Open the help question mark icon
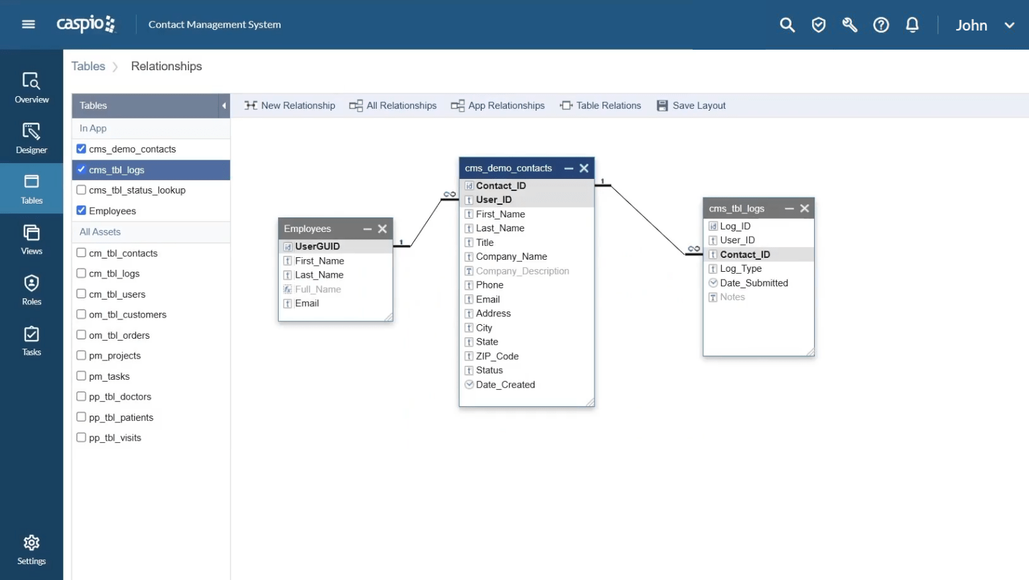1029x580 pixels. [880, 25]
